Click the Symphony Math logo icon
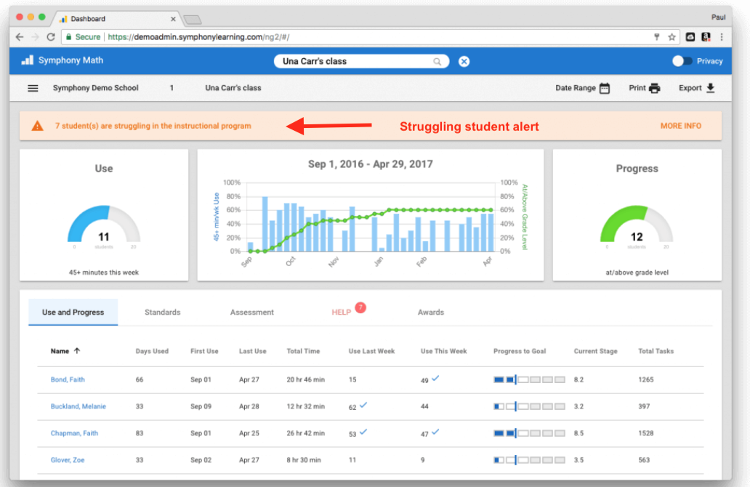 coord(28,60)
